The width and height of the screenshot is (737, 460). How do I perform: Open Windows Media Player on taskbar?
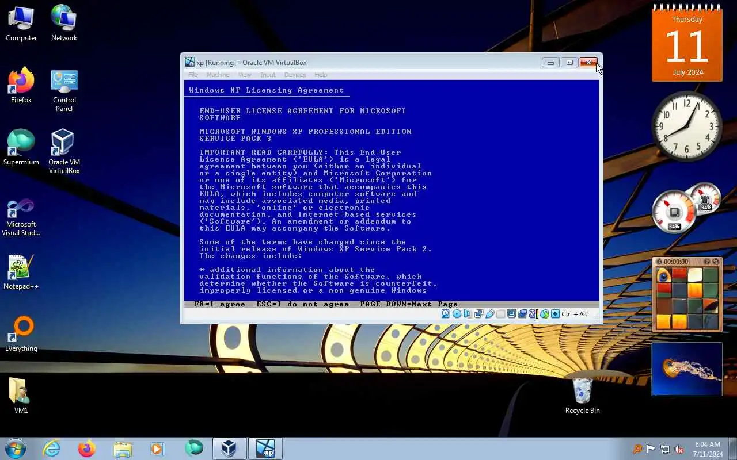click(157, 448)
